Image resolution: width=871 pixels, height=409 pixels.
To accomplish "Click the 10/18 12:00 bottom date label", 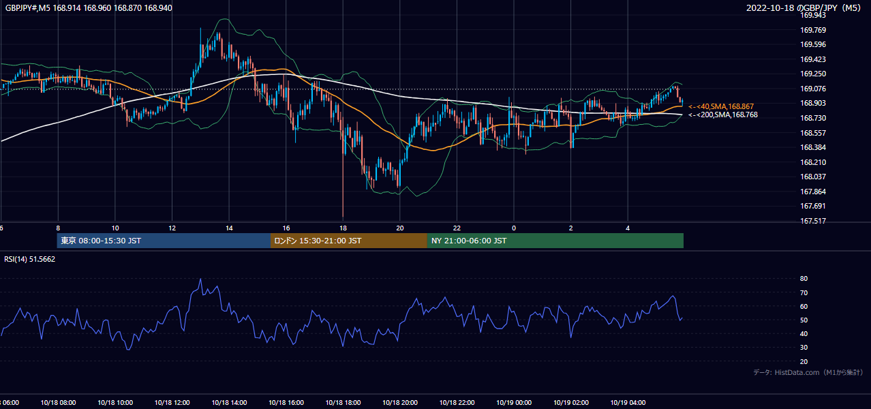I will pyautogui.click(x=172, y=403).
